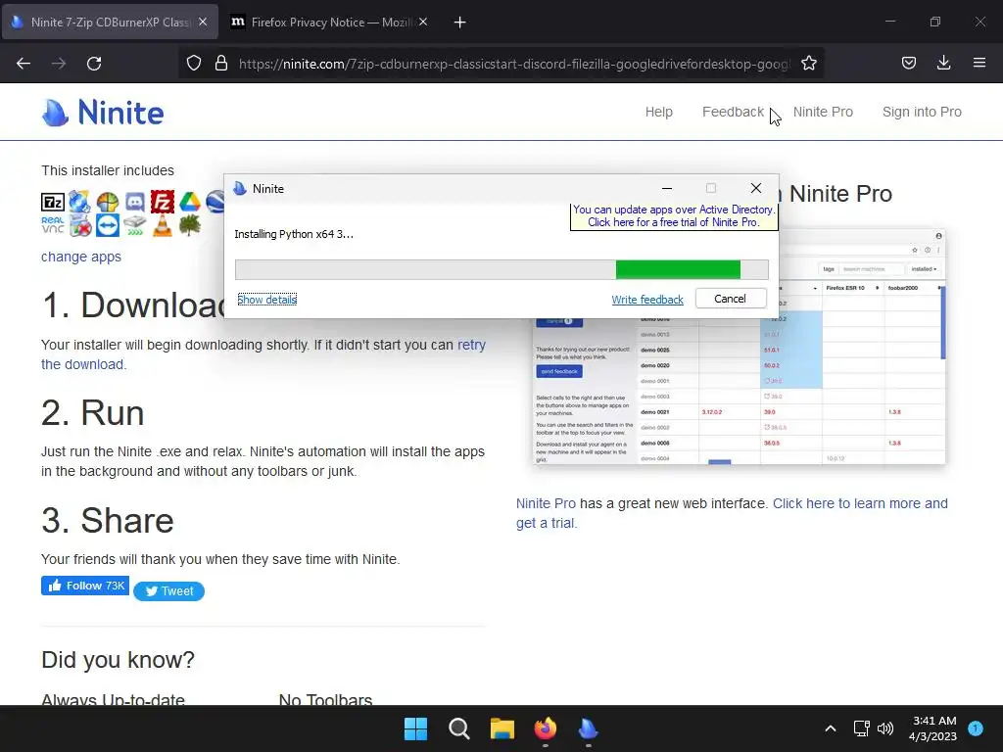
Task: Open the Firefox downloads panel
Action: tap(943, 64)
